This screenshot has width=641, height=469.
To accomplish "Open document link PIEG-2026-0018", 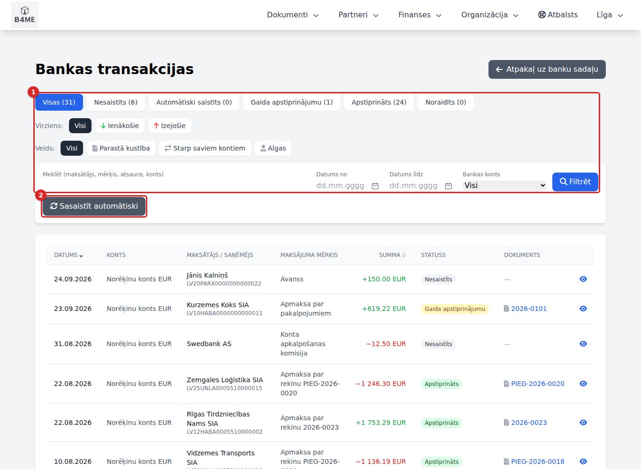I will (534, 461).
